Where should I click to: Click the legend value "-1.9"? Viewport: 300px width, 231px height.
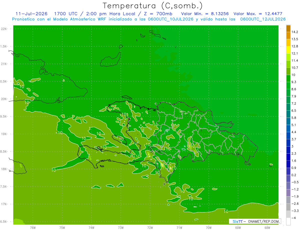pyautogui.click(x=295, y=196)
